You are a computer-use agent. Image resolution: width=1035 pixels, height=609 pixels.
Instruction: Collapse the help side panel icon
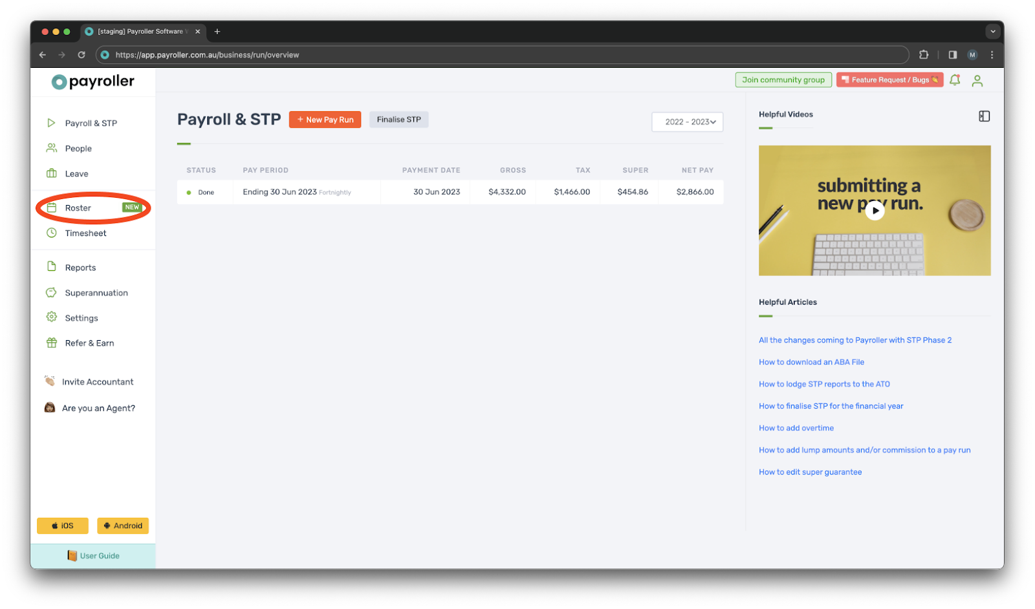984,116
